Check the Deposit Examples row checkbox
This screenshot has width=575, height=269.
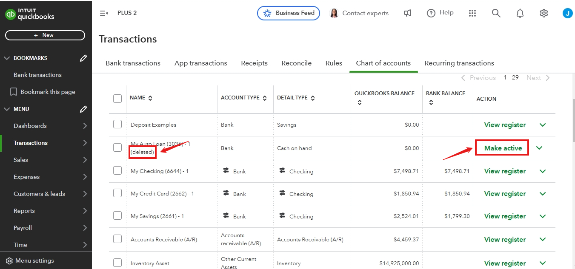click(x=117, y=125)
